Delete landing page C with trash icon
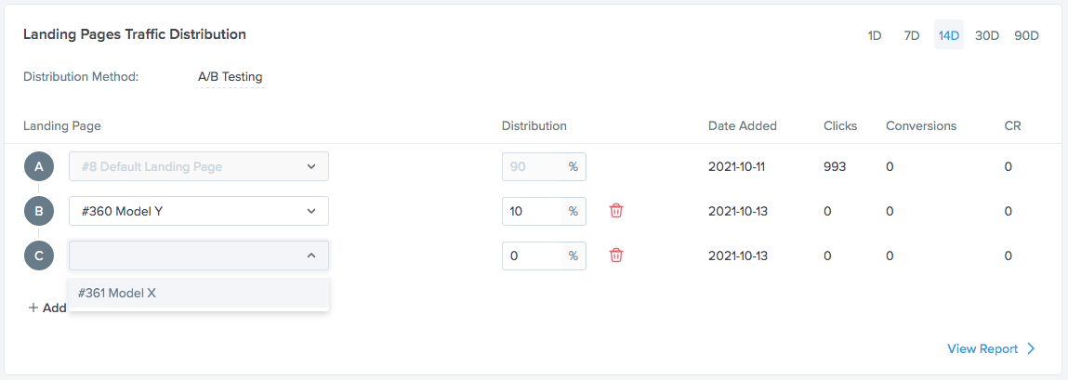This screenshot has width=1068, height=380. 615,256
